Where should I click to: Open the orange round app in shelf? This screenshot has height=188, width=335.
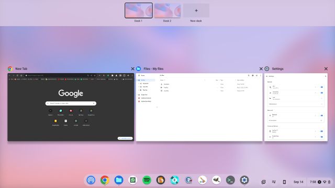pyautogui.click(x=161, y=180)
